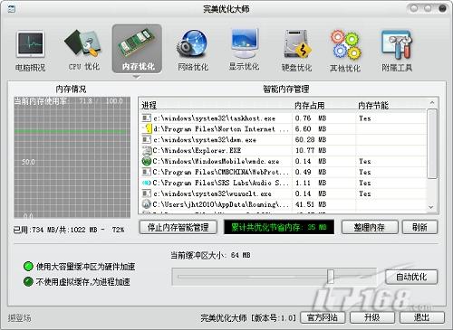The image size is (453, 330).
Task: Click the 完美优化大师 版本号 1.0 text
Action: pos(248,317)
